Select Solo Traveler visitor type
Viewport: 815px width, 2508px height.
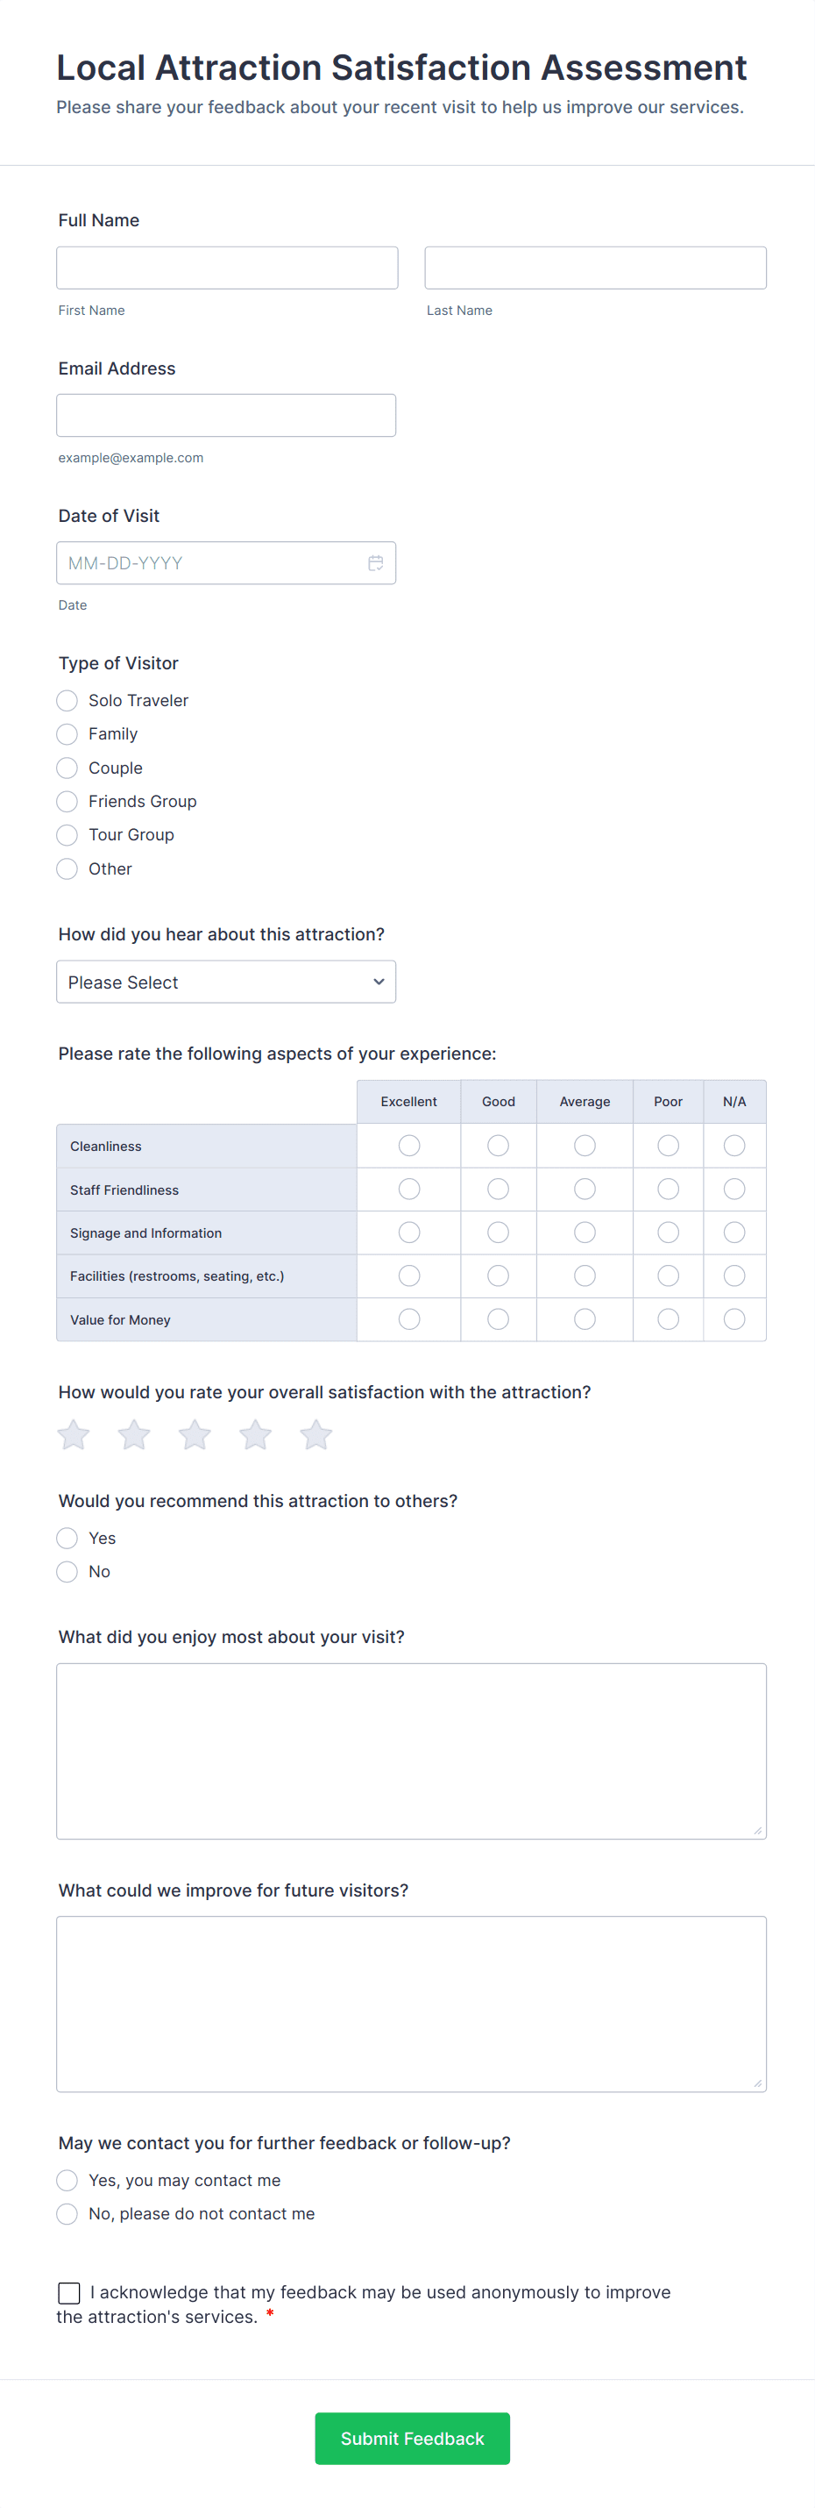point(67,701)
